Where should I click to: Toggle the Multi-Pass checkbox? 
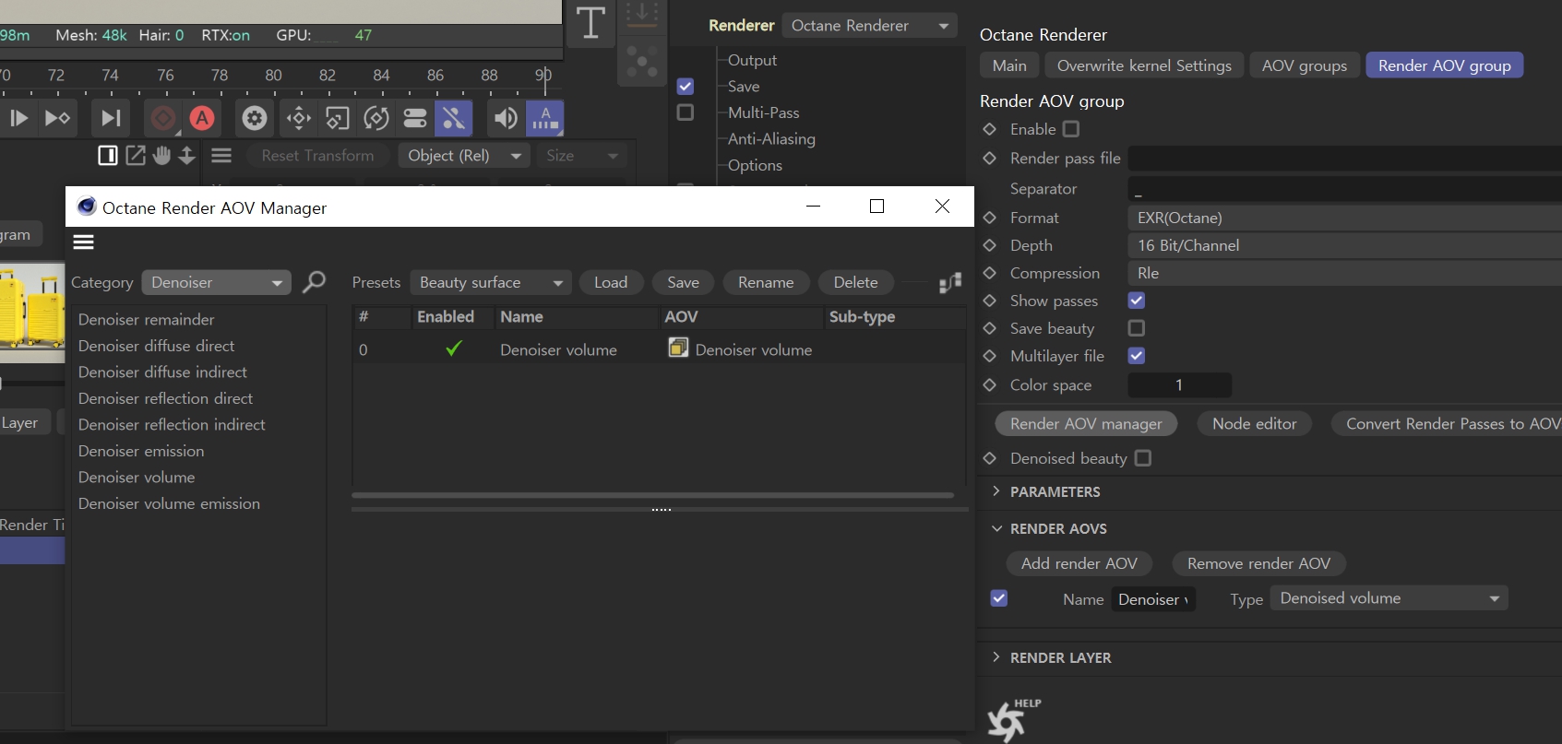(686, 112)
